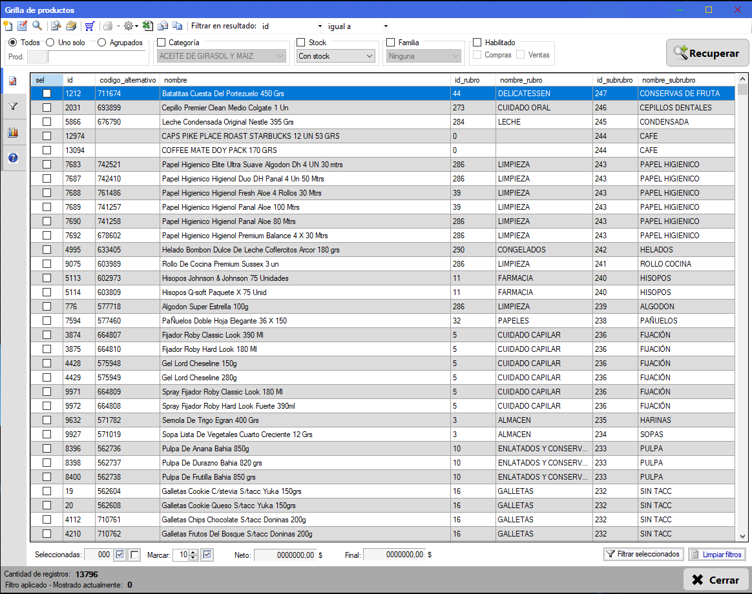Screen dimensions: 752x594
Task: Sort by the 'nombre_rubro' column header
Action: [x=544, y=80]
